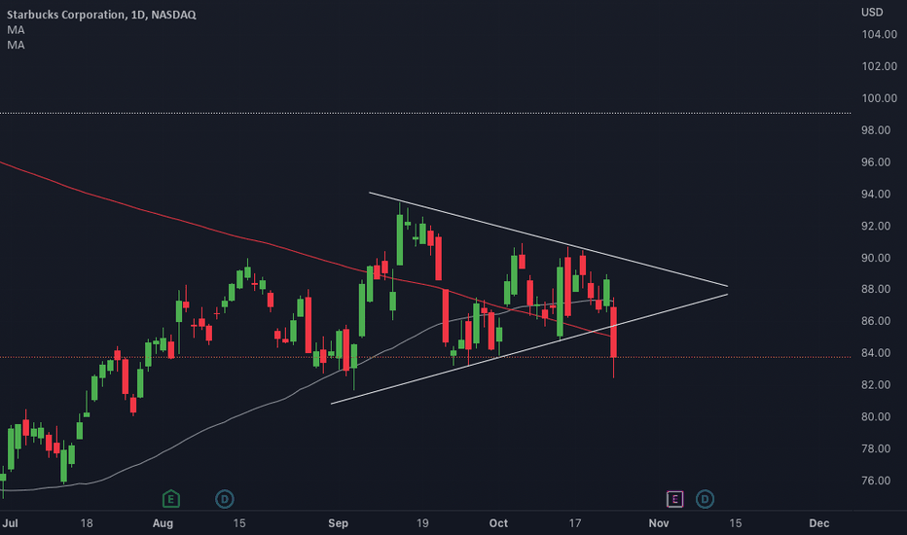Click the green earnings E icon near August
This screenshot has height=535, width=907.
[x=170, y=499]
